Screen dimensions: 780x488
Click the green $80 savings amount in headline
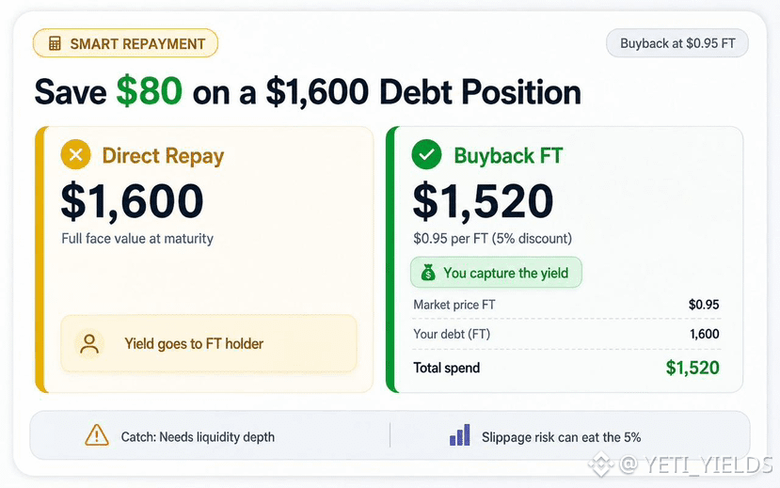150,91
